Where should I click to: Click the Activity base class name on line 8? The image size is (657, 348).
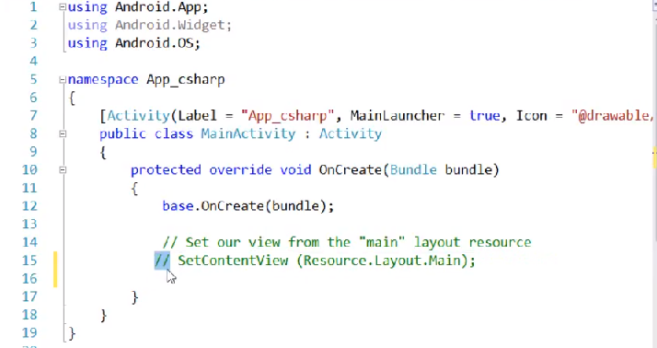[351, 133]
